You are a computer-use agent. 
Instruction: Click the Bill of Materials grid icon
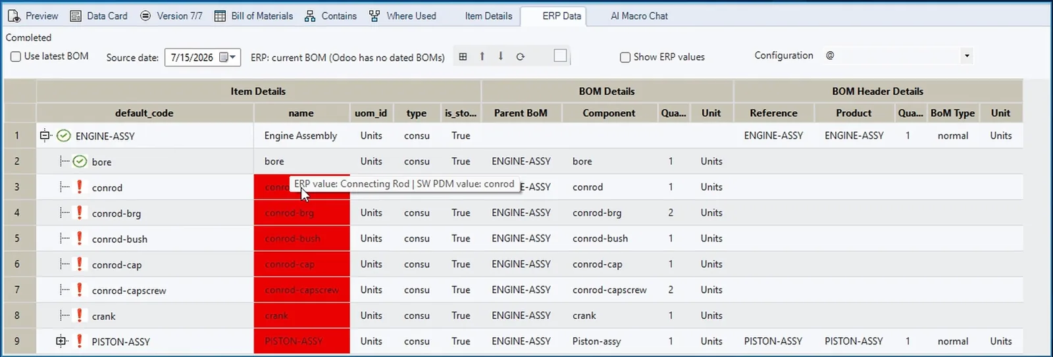220,16
